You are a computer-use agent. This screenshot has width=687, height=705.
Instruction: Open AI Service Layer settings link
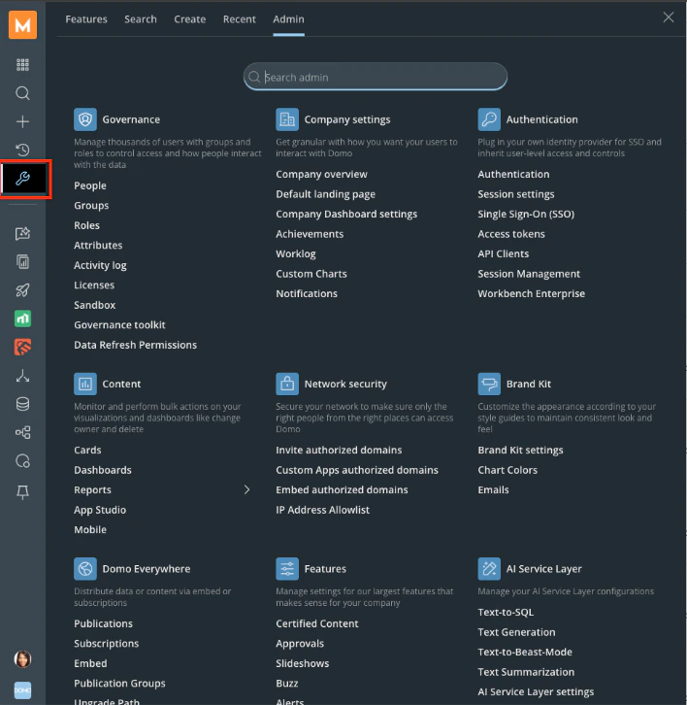pos(536,691)
